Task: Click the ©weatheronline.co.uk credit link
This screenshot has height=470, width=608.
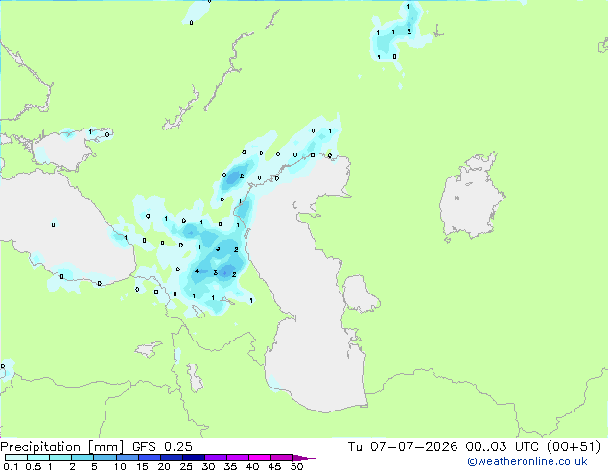Action: (527, 461)
